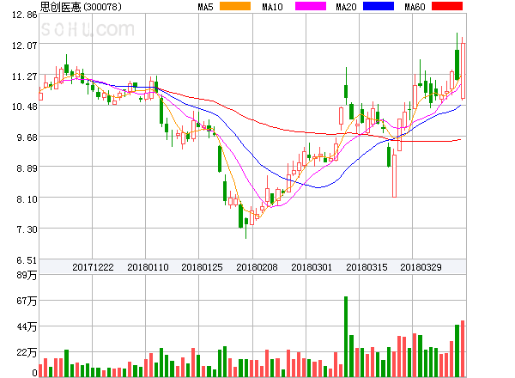Click the MA5 legend label
The image size is (515, 378).
(x=206, y=7)
